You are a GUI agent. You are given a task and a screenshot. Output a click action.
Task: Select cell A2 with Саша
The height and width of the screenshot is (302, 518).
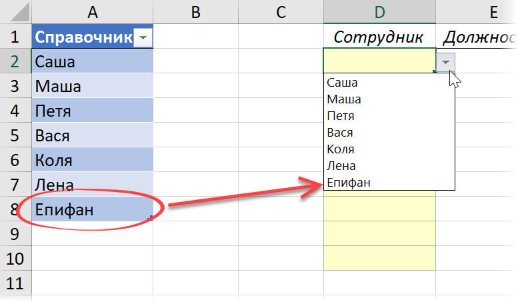coord(92,61)
